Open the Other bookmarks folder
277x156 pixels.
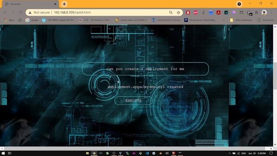point(241,20)
